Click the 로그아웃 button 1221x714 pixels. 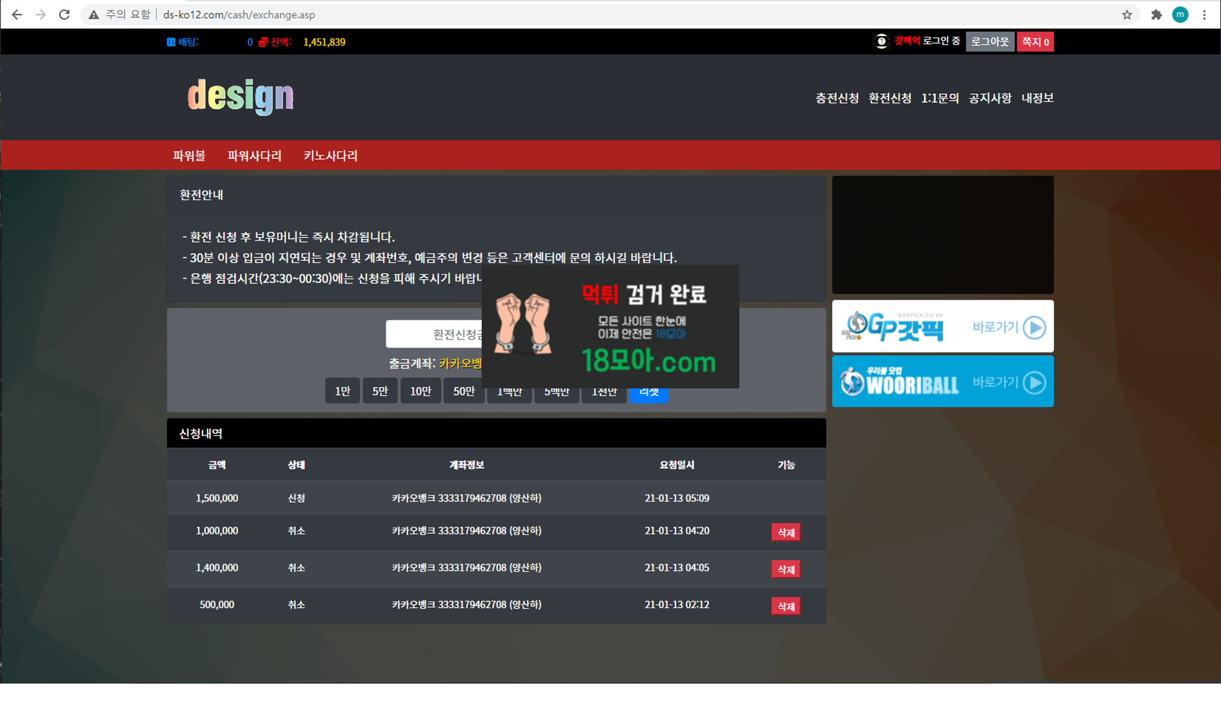[989, 42]
